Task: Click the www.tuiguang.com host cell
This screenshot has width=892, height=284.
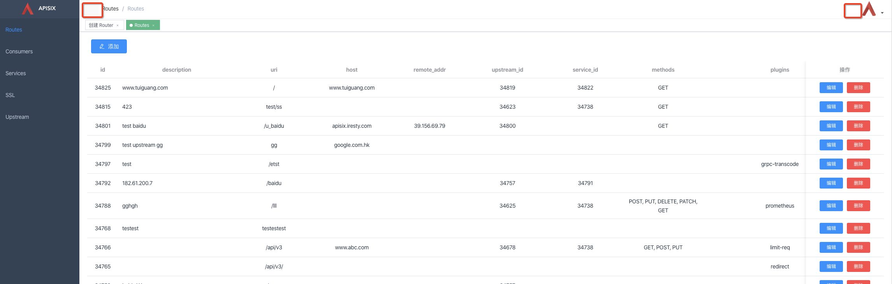Action: 352,88
